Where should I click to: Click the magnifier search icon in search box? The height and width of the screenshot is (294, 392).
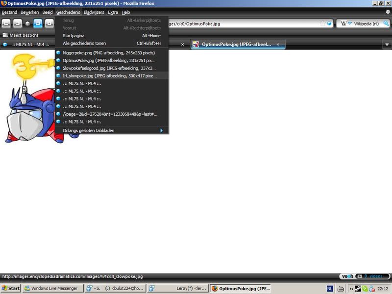pos(385,24)
